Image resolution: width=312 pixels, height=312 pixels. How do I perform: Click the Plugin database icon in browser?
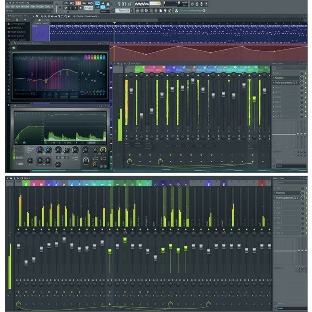[8, 32]
